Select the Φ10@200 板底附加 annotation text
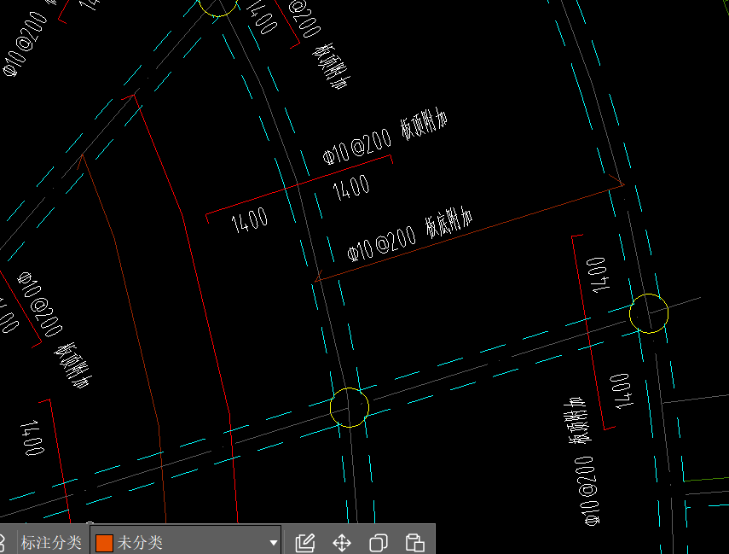Viewport: 729px width, 554px height. tap(409, 234)
